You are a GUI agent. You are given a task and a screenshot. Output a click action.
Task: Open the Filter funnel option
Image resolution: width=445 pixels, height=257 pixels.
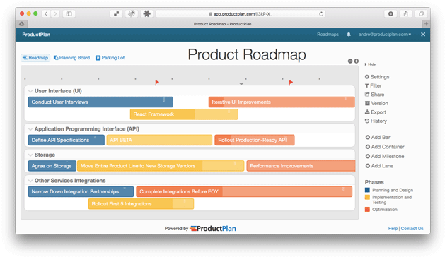374,85
